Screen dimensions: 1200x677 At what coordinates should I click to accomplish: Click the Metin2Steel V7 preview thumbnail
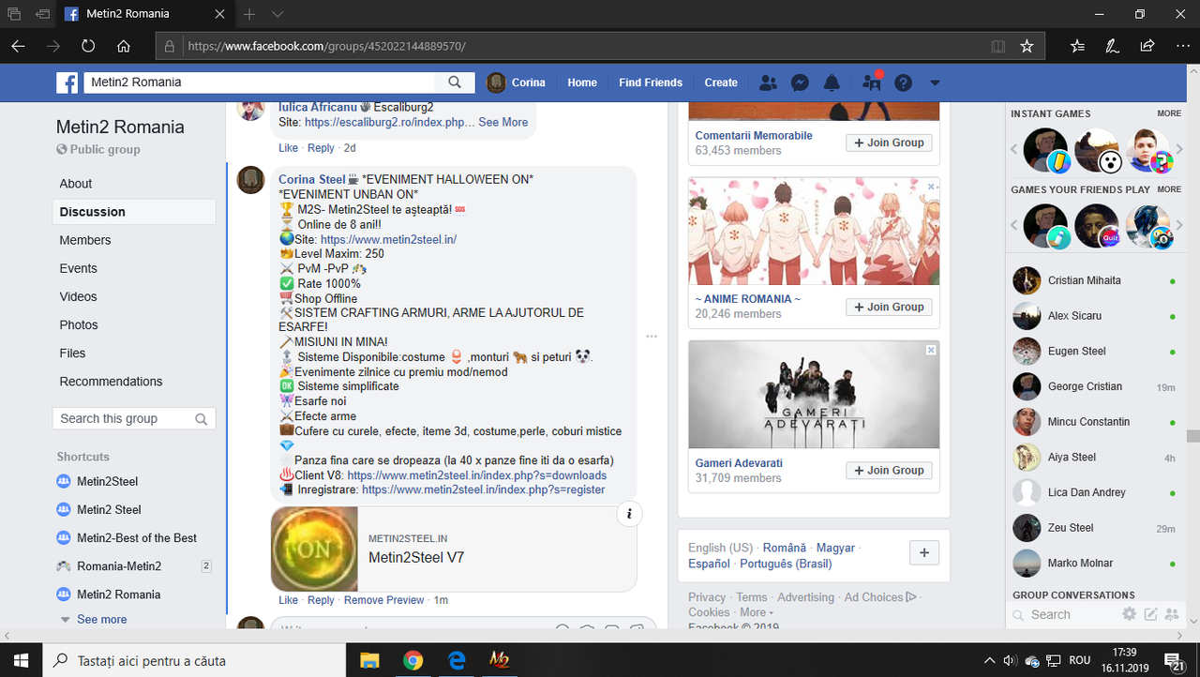[314, 549]
